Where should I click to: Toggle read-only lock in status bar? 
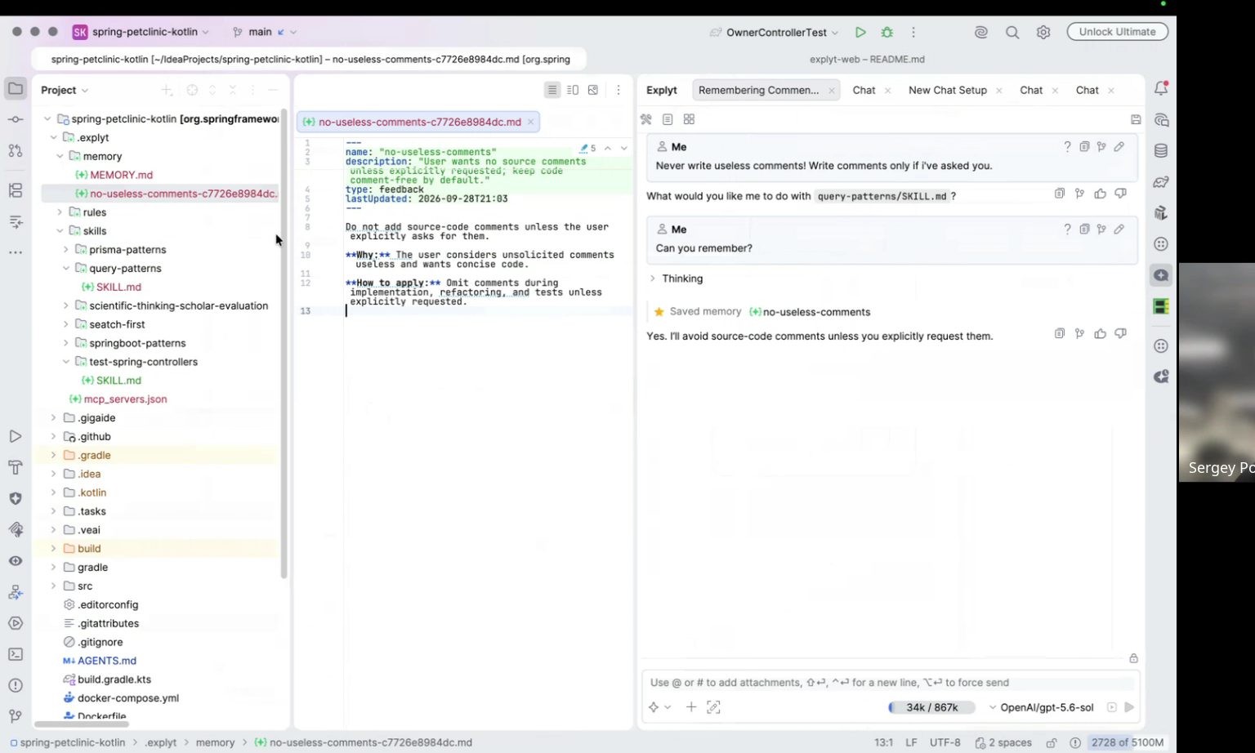point(1052,742)
